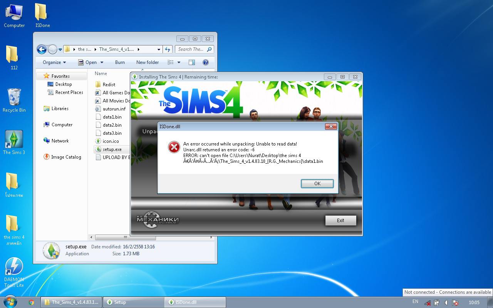Click 'the s...' breadcrumb in address bar
Viewport: 493px width, 308px height.
[84, 49]
